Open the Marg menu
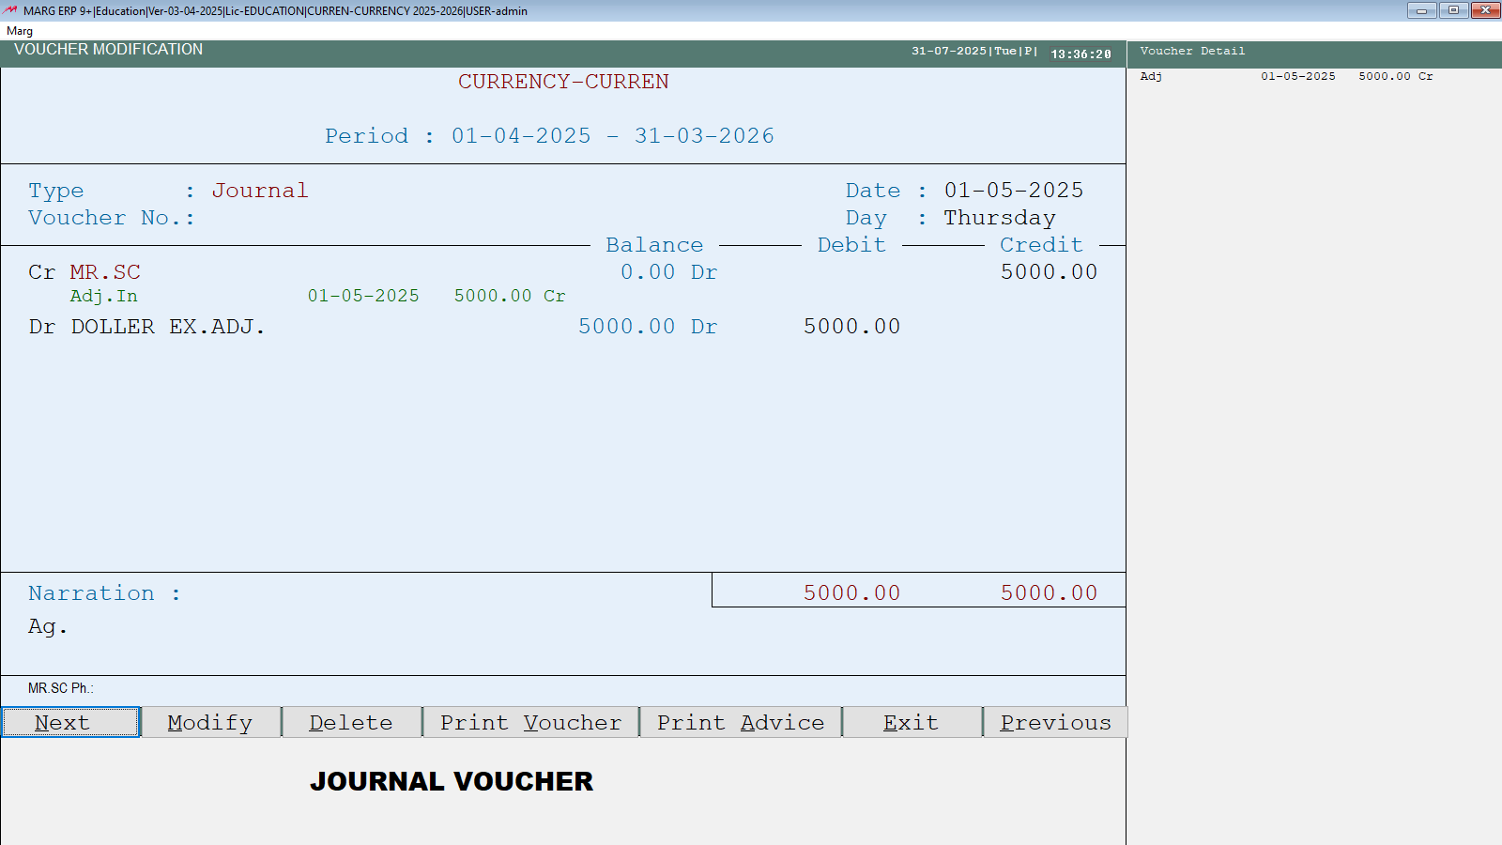The width and height of the screenshot is (1502, 845). tap(20, 31)
